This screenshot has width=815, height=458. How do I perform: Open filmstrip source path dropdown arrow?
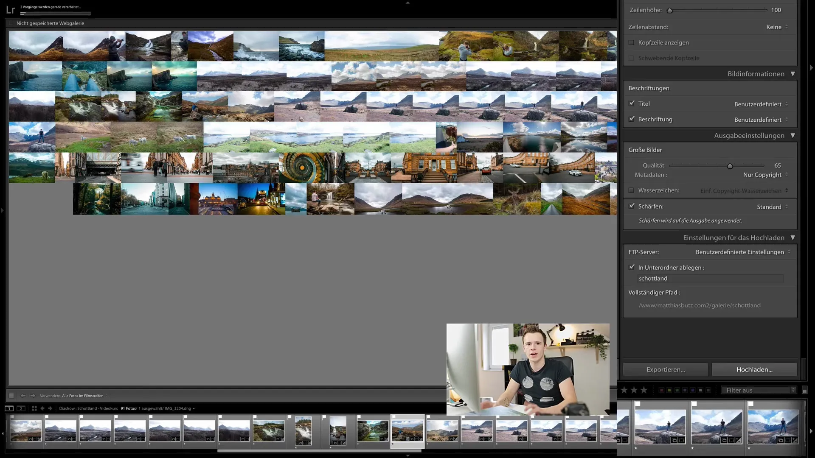(194, 408)
